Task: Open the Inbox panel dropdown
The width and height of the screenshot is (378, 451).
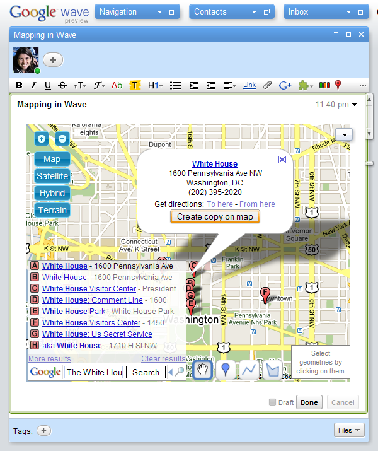Action: click(x=348, y=12)
